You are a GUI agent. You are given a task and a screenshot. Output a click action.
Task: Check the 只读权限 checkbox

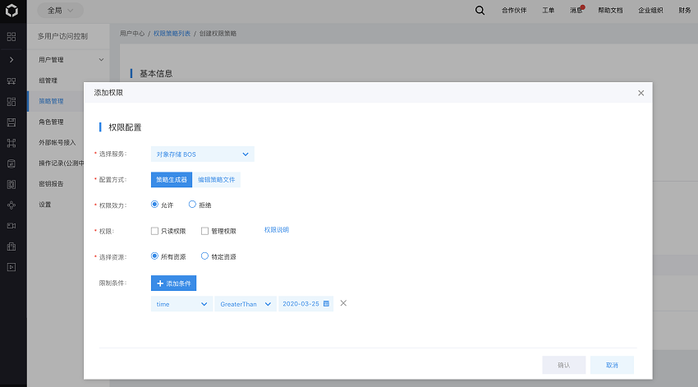click(x=154, y=231)
